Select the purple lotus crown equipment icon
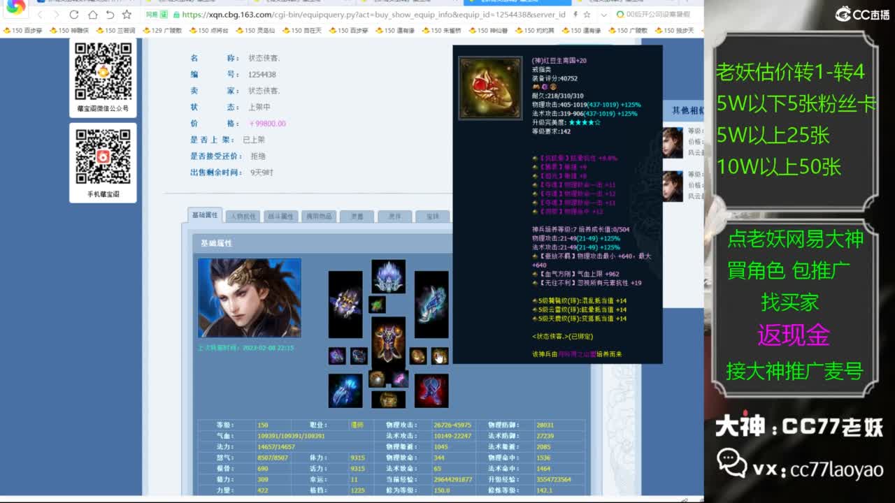895x503 pixels. pos(388,277)
